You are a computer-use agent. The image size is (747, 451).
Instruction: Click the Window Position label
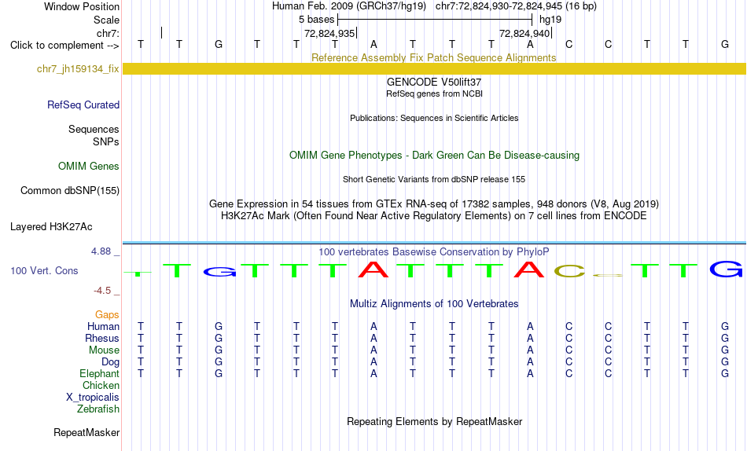click(82, 6)
